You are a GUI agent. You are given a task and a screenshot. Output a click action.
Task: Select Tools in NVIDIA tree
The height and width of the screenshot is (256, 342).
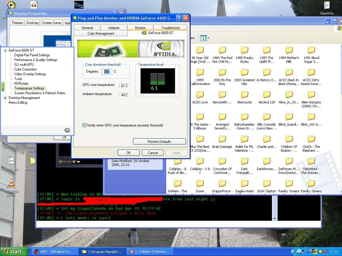pos(18,79)
